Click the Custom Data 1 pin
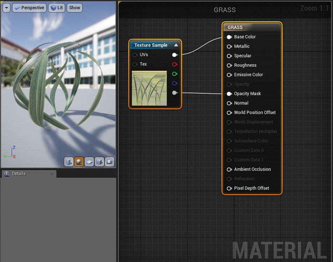Screen dimensions: 333x262 [x=229, y=160]
